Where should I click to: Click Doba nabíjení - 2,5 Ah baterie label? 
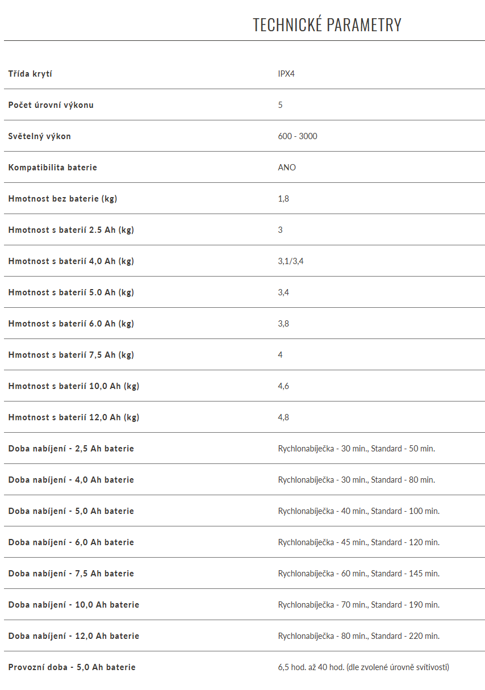(x=71, y=449)
